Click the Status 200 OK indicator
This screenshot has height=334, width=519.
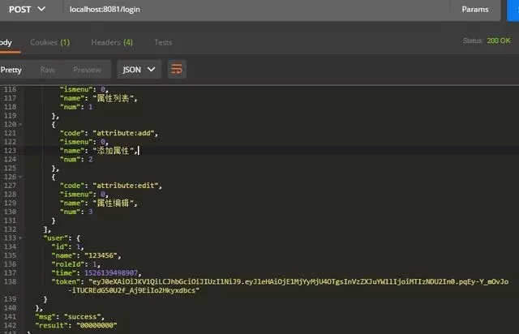[x=485, y=40]
